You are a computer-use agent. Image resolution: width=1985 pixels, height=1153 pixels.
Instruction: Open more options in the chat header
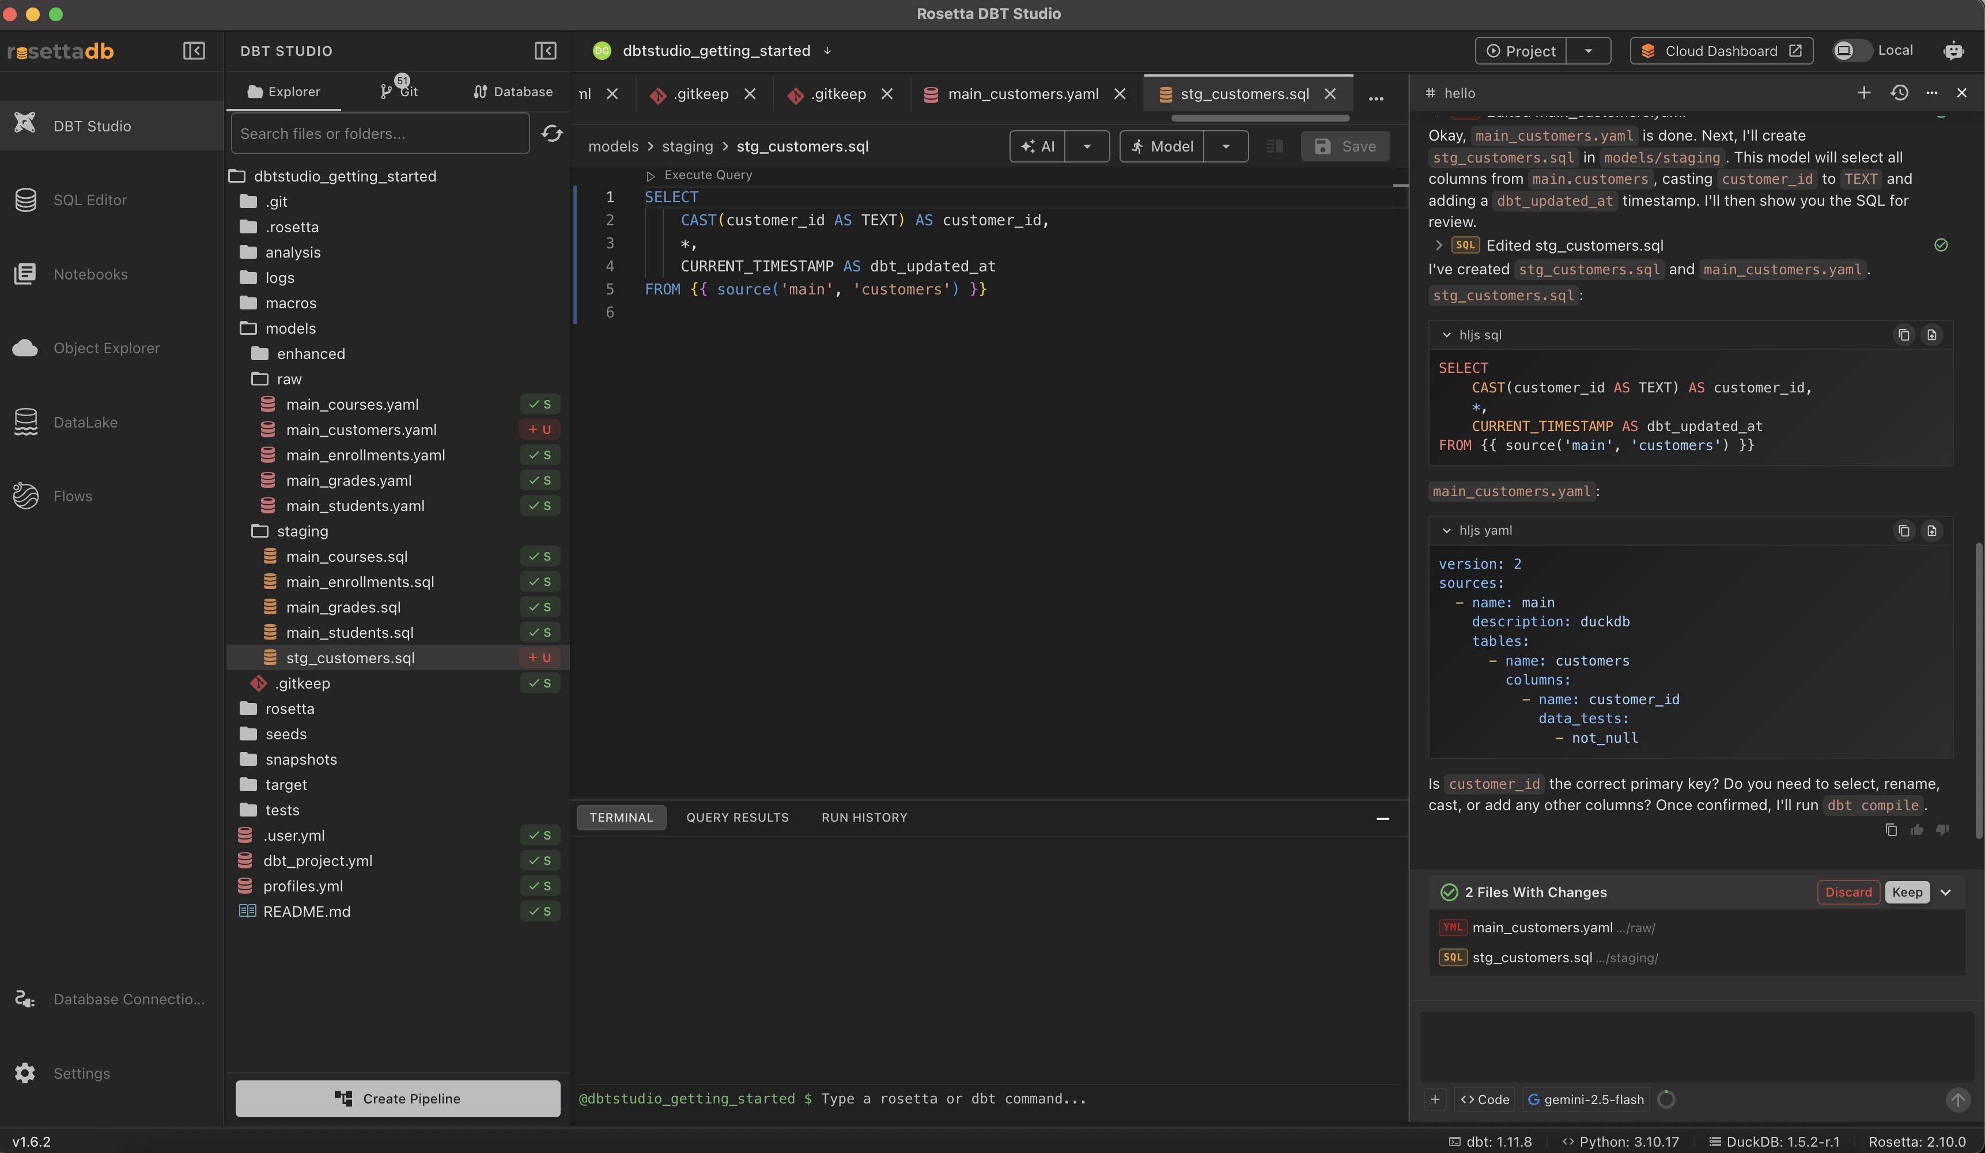[1931, 93]
